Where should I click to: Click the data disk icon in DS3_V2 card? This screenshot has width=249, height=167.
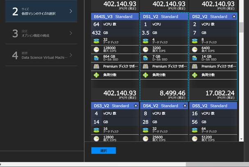pos(96,130)
